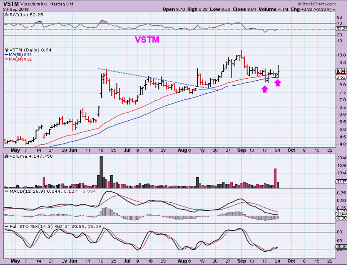Click the 80 stochastic axis label
This screenshot has height=265, width=347.
pos(340,232)
